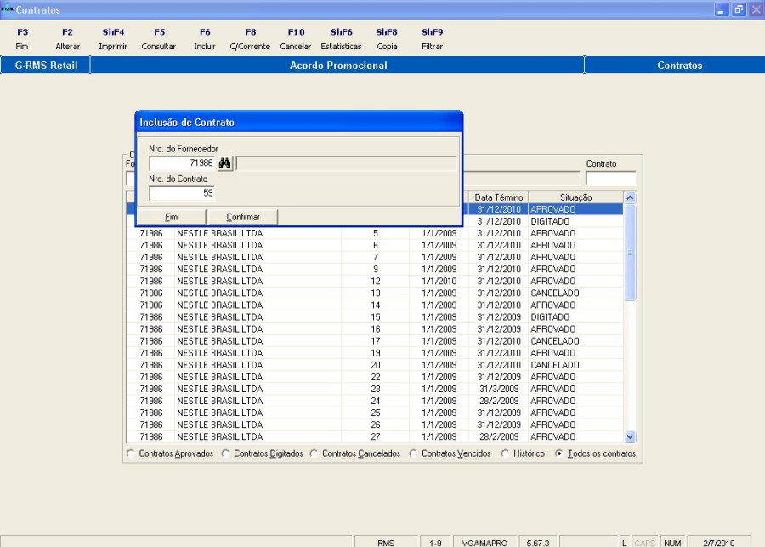765x547 pixels.
Task: Click CANCELADO status of contract 20
Action: click(x=555, y=365)
